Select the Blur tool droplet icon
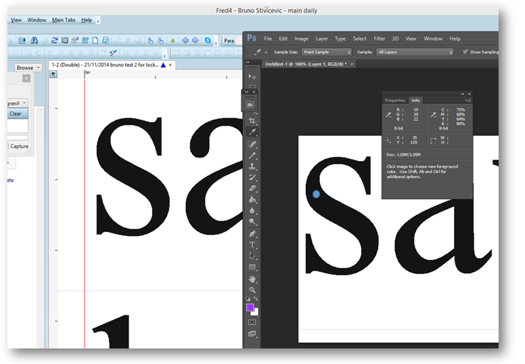Image resolution: width=525 pixels, height=364 pixels. click(x=252, y=211)
